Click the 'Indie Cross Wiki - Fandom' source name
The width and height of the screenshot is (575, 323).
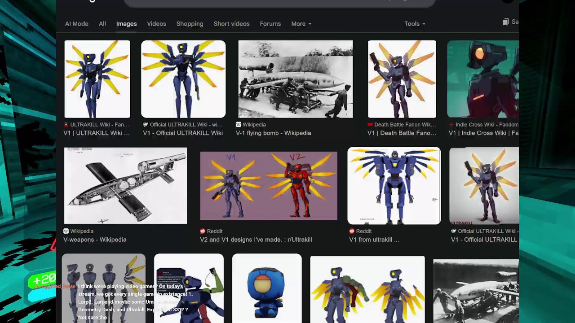[x=487, y=125]
